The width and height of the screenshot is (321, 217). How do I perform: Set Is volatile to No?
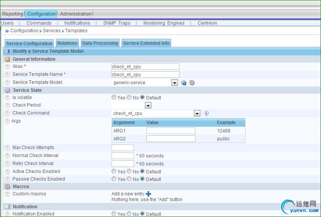pos(129,97)
